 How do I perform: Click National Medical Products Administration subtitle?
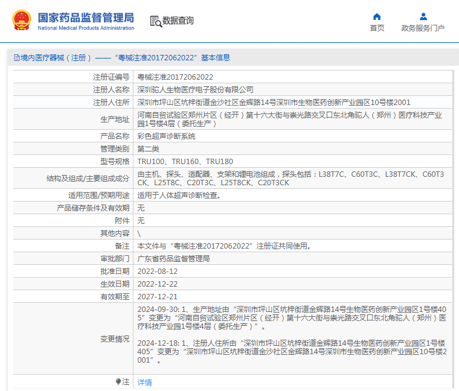[86, 28]
